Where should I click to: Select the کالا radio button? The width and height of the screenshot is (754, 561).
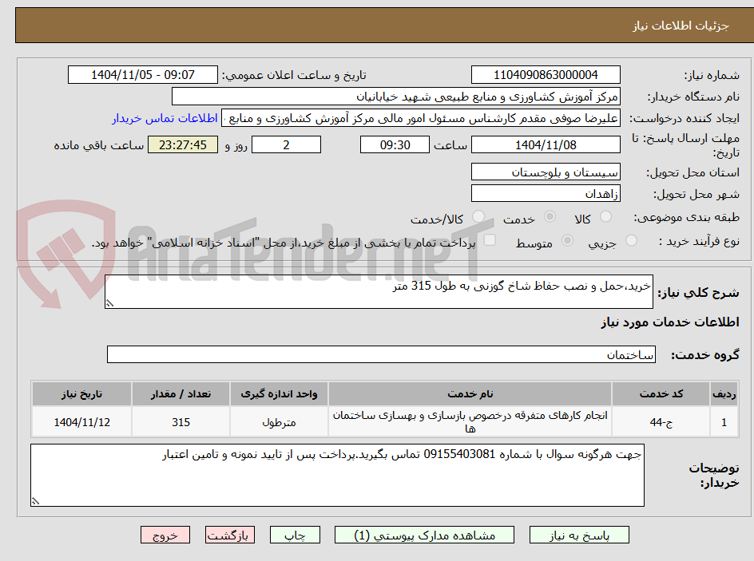[x=606, y=216]
